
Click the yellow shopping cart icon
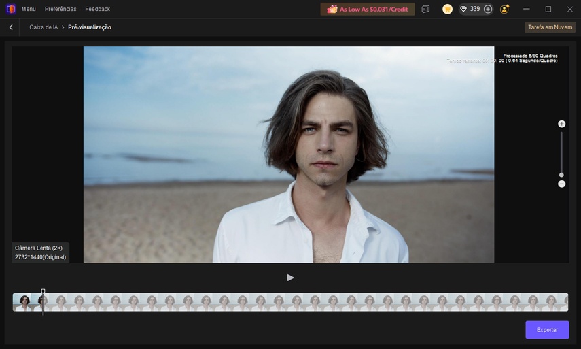[x=447, y=10]
